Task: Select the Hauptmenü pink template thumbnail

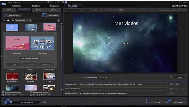Action: click(17, 43)
